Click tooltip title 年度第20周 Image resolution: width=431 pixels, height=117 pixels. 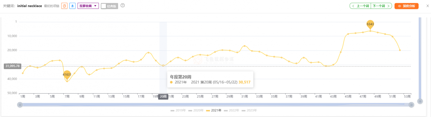(180, 77)
